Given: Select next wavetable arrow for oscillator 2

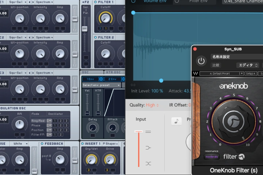Looking at the screenshot, I should tap(33, 37).
